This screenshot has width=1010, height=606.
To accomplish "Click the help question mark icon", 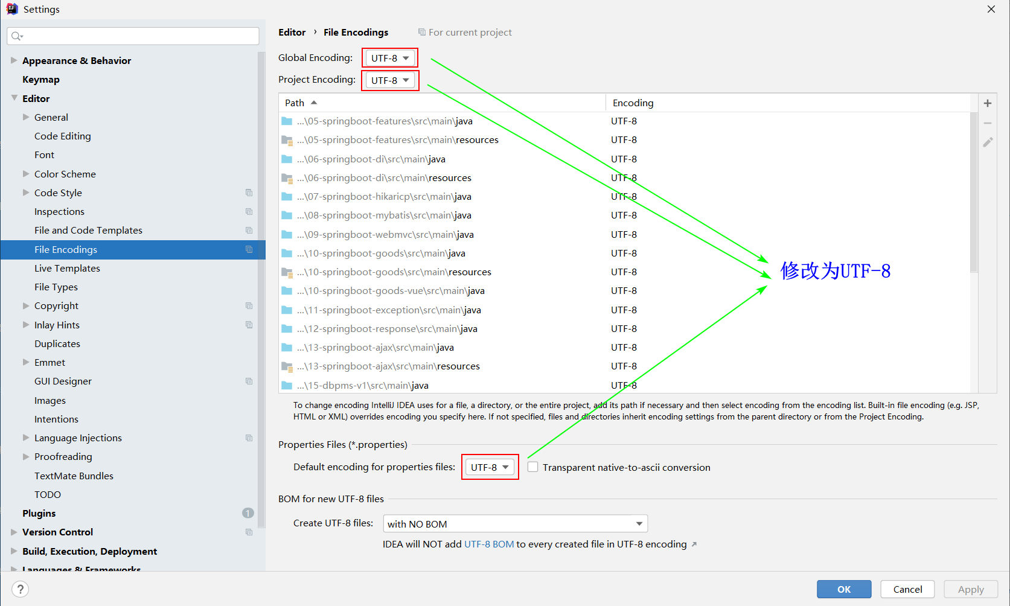I will click(20, 589).
